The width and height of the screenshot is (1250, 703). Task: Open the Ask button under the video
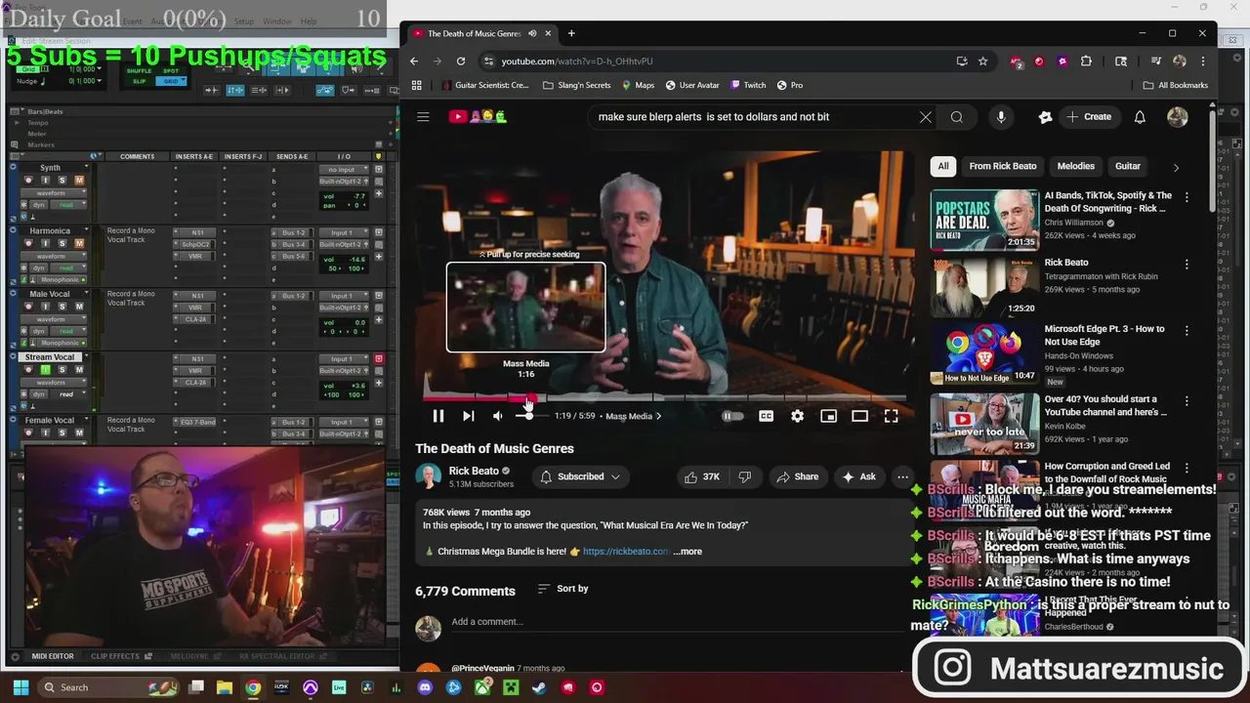click(x=859, y=476)
